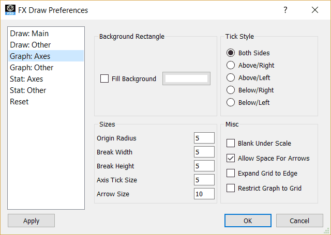331x235 pixels.
Task: Click the Apply button
Action: [x=31, y=221]
